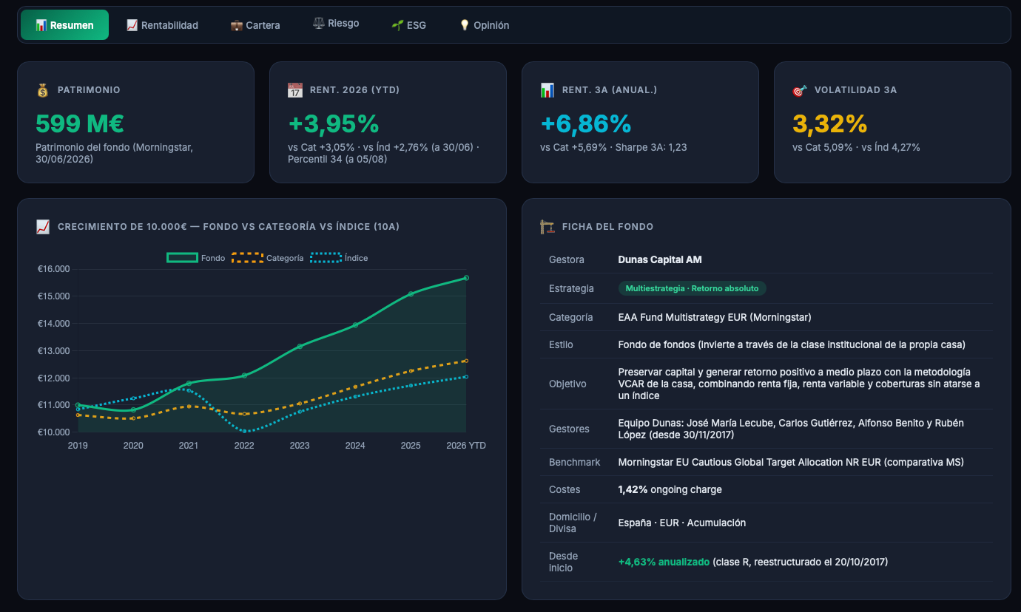Screen dimensions: 1021x612
Task: Click the Dunas Capital AM manager name
Action: coord(660,259)
